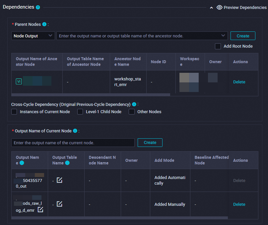Click the current node output name input field

click(73, 143)
